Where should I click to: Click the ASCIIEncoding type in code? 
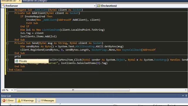pos(85,47)
